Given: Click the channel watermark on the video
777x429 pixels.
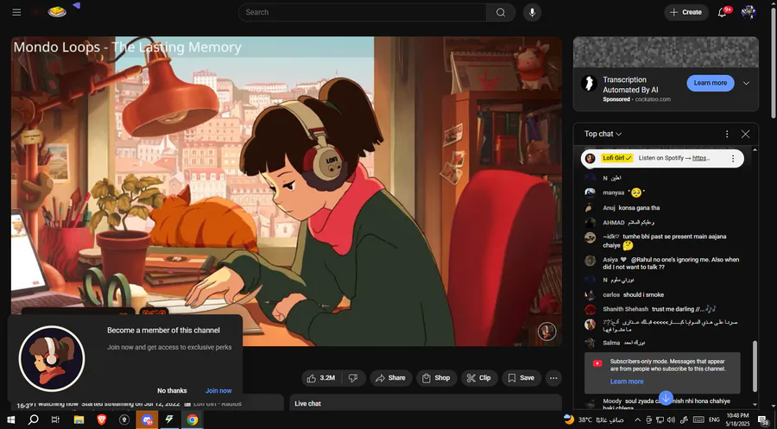Looking at the screenshot, I should point(547,331).
